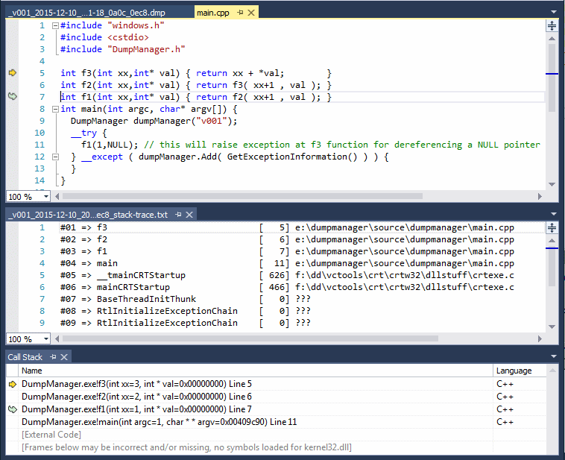Close the main.cpp tab
The image size is (565, 460).
coord(251,13)
